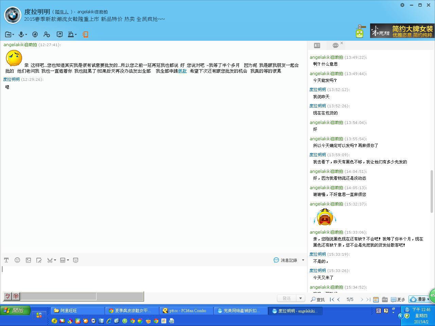Switch to the contact info card tab
The image size is (435, 326).
pyautogui.click(x=317, y=45)
